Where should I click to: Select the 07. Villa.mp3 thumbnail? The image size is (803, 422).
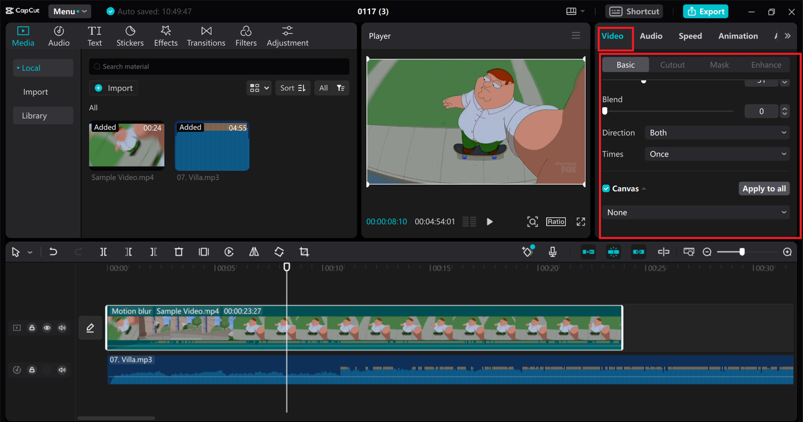[212, 146]
